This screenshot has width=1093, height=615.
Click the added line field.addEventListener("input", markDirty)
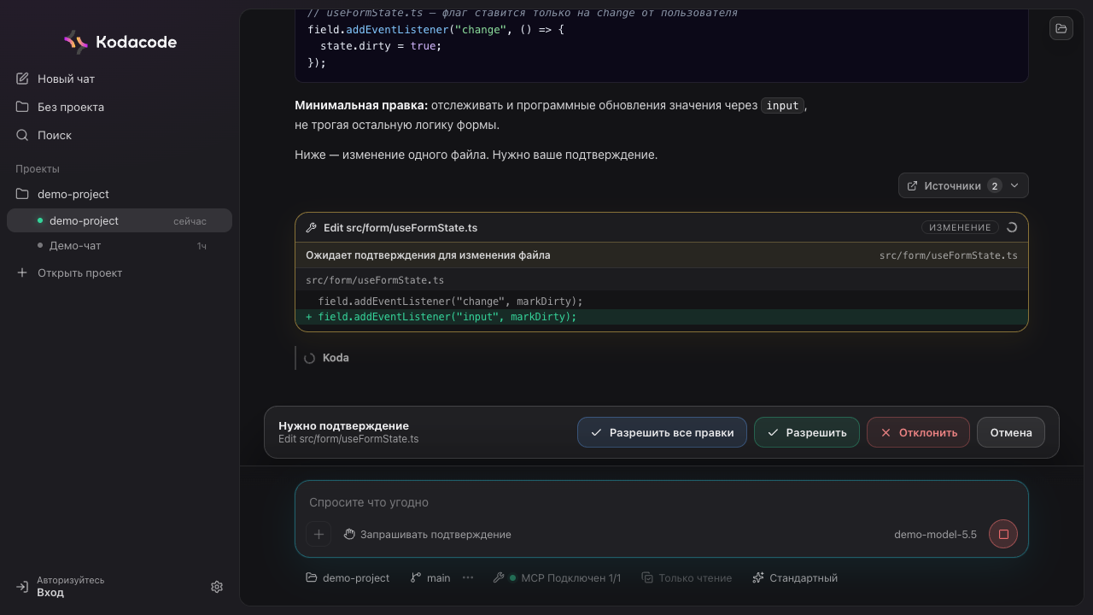pos(662,317)
